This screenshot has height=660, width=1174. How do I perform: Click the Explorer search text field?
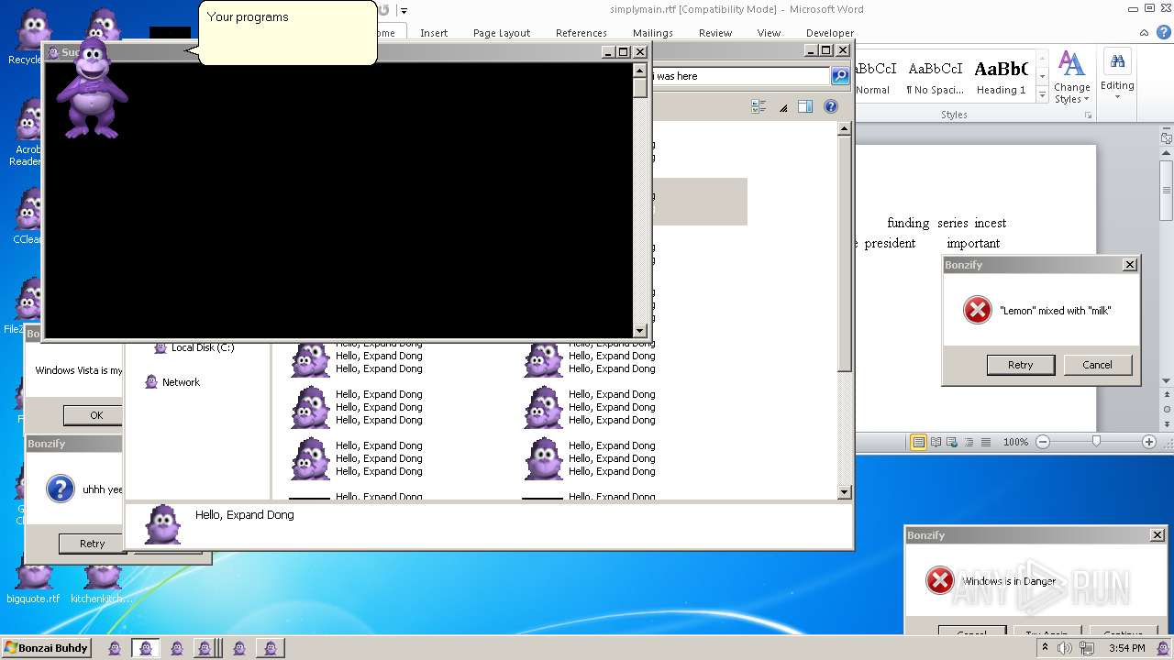[x=739, y=76]
